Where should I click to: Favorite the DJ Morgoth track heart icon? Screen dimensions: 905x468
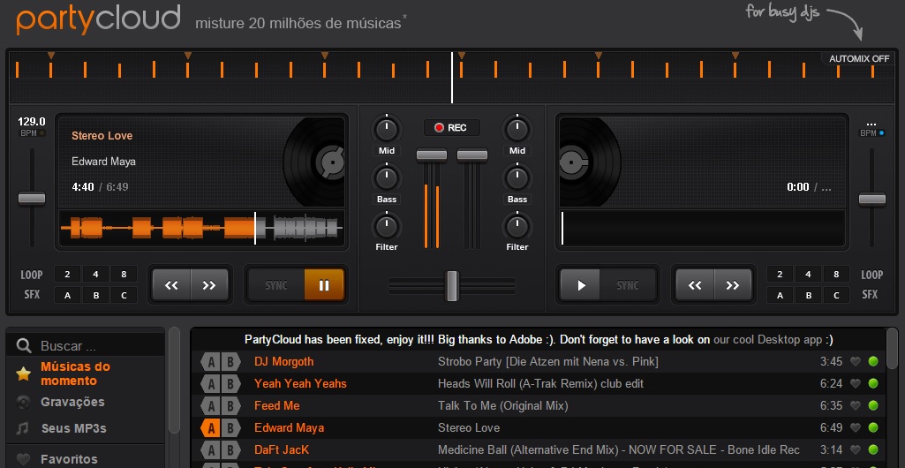click(855, 362)
